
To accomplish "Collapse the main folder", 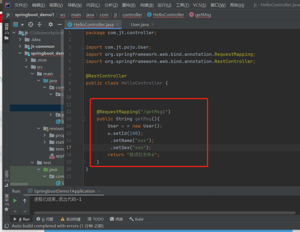I will (x=32, y=74).
